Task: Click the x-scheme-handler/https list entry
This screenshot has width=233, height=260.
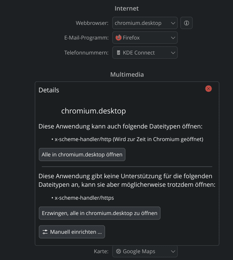Action: [x=84, y=198]
